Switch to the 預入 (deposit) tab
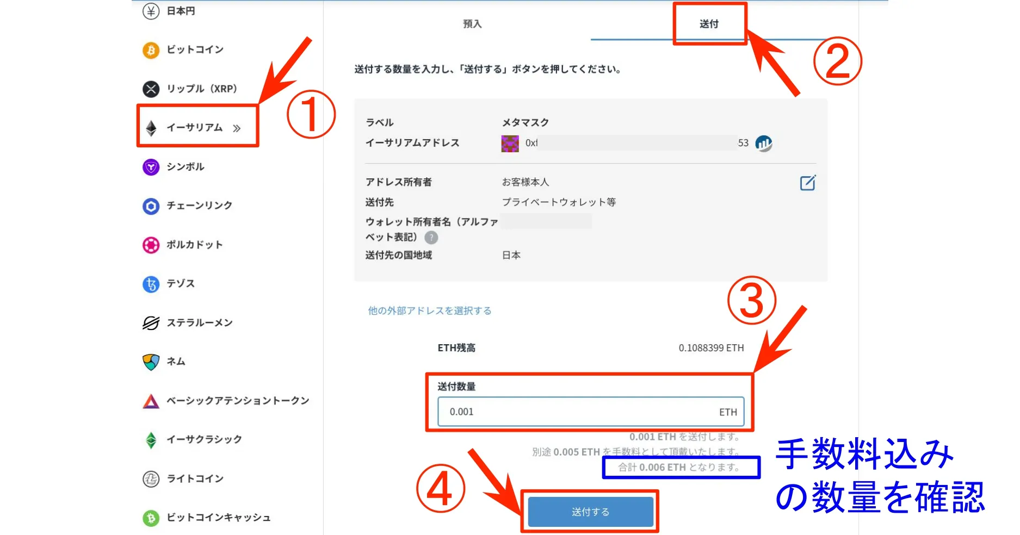Screen dimensions: 1020x535 tap(472, 24)
